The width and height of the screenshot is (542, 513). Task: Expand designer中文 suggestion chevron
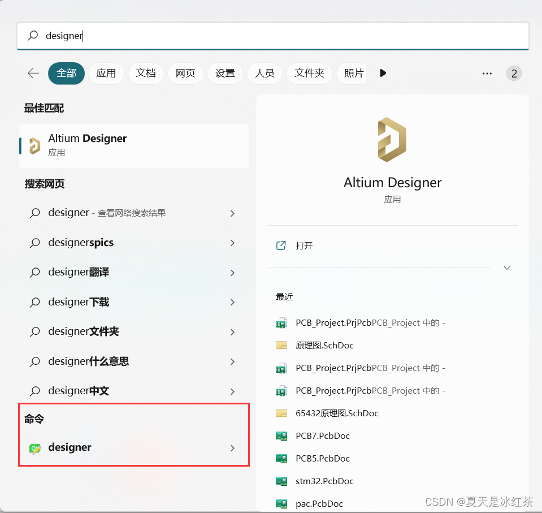tap(233, 391)
